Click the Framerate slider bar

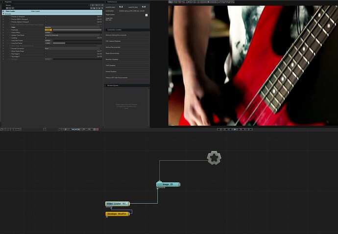77,30
